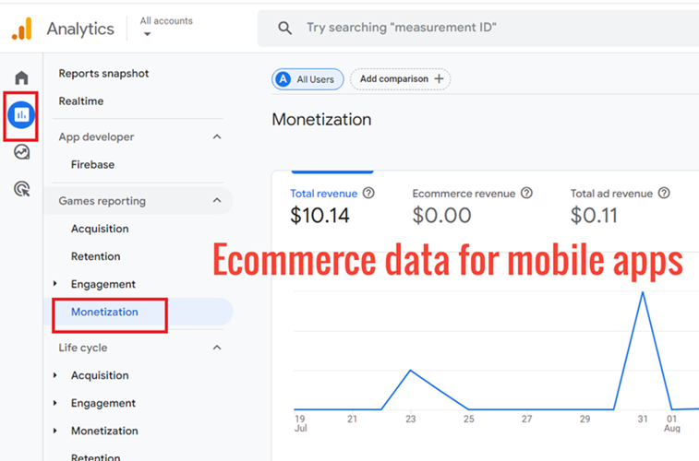Viewport: 699px width, 461px height.
Task: Collapse the Life cycle section
Action: (217, 347)
